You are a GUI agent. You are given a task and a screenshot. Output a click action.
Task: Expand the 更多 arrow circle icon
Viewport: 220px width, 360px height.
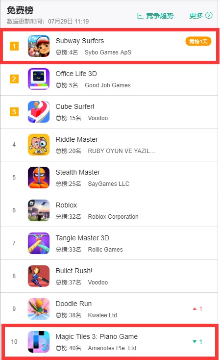tap(209, 15)
